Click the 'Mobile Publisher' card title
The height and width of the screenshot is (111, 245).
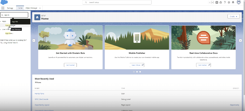137,53
